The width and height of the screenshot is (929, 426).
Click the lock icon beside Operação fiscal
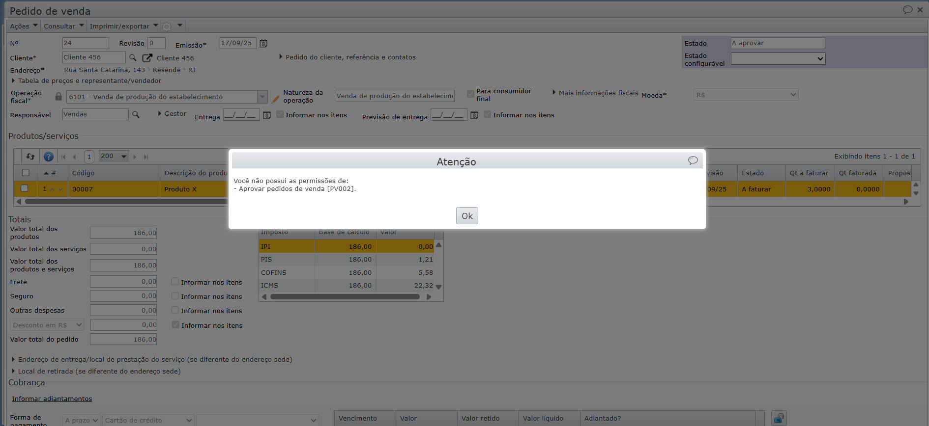tap(58, 97)
